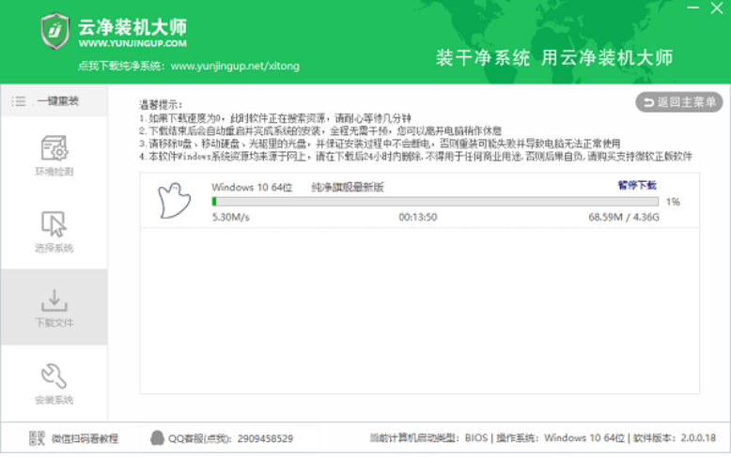Minimize the installer window
This screenshot has width=731, height=457.
(693, 8)
